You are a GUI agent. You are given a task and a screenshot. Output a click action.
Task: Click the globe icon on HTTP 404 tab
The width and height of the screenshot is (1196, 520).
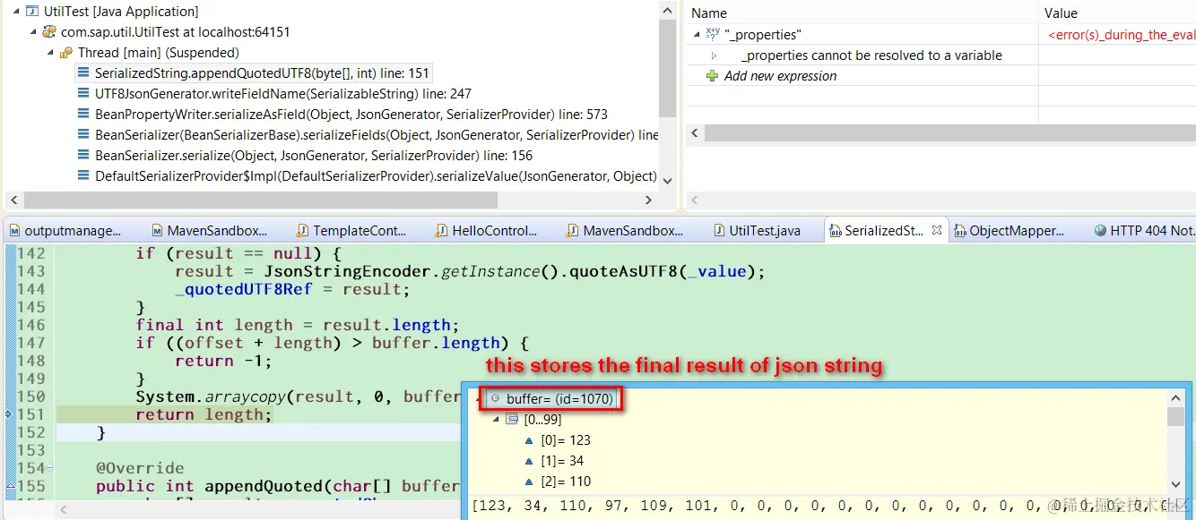click(x=1100, y=231)
